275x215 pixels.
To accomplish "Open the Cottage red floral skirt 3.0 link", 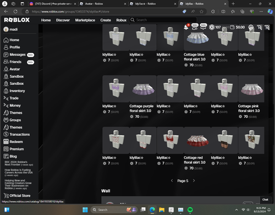I will [195, 160].
